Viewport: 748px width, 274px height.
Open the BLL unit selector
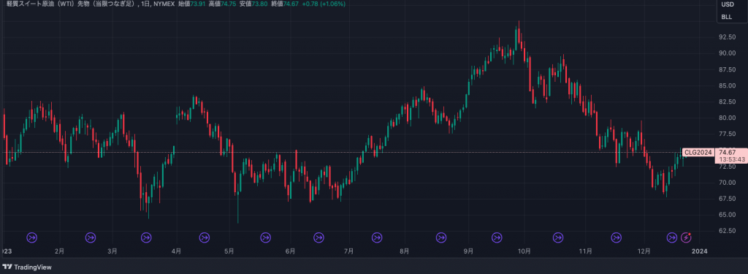coord(727,17)
